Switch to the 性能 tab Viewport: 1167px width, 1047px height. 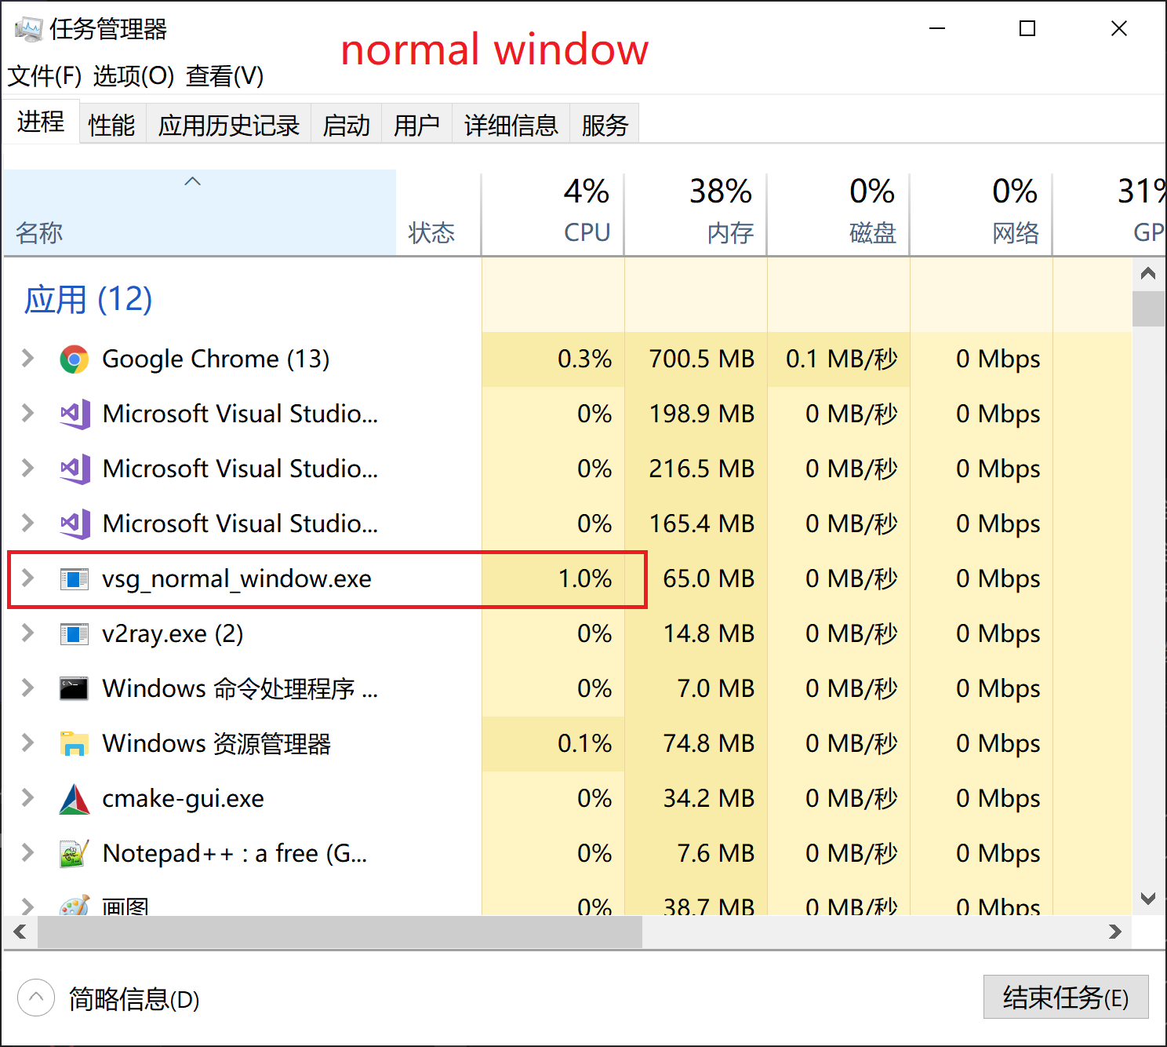[x=111, y=124]
